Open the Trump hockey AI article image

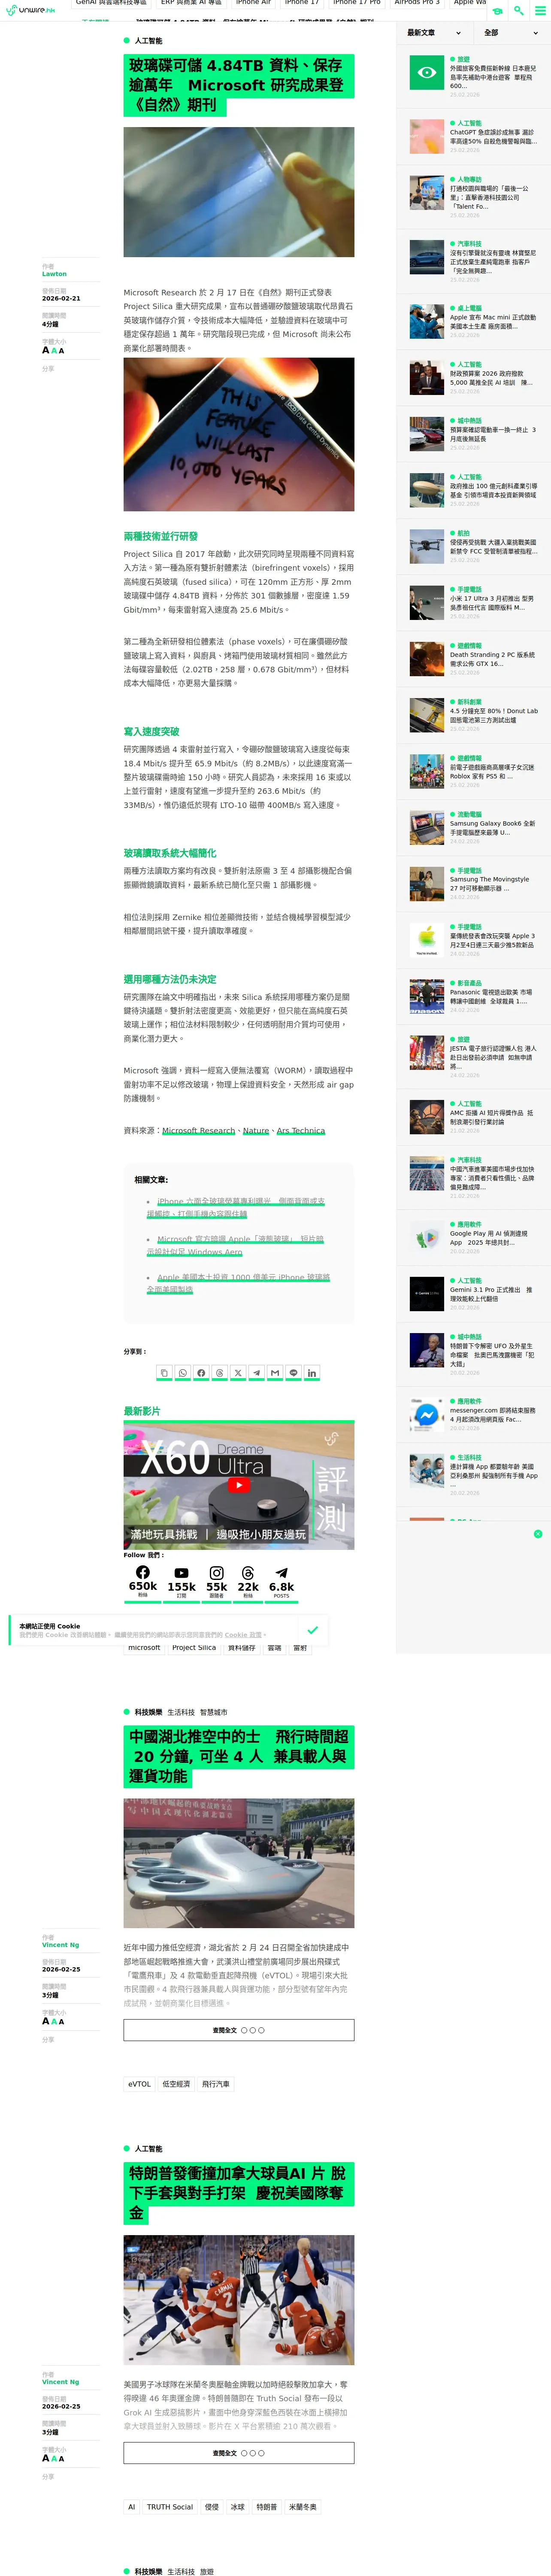[x=239, y=2299]
